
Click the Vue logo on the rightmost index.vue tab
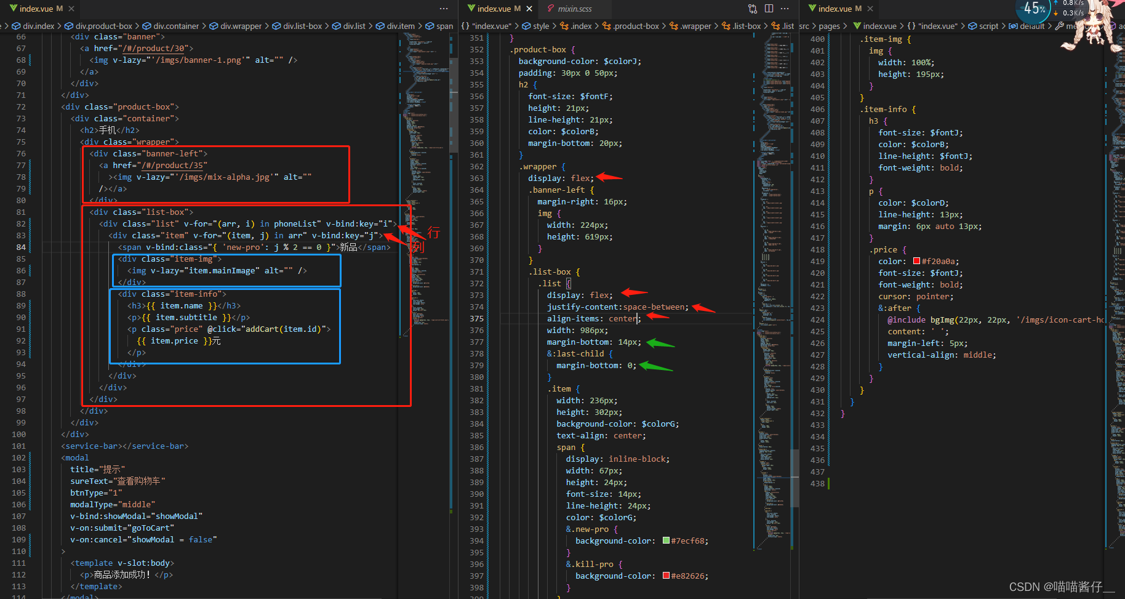[x=811, y=9]
